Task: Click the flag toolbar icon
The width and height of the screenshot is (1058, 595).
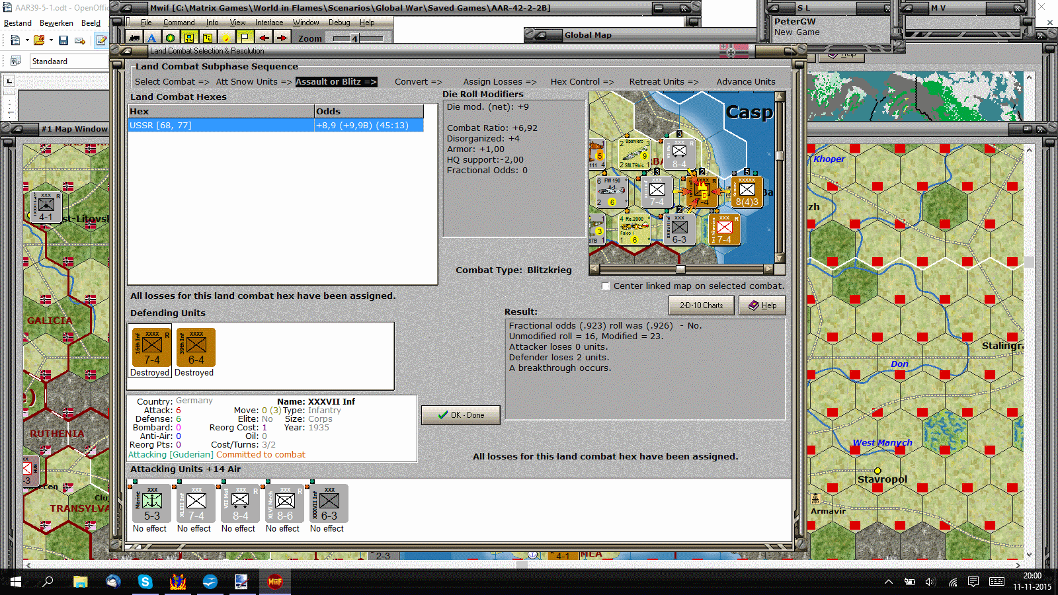Action: (x=245, y=38)
